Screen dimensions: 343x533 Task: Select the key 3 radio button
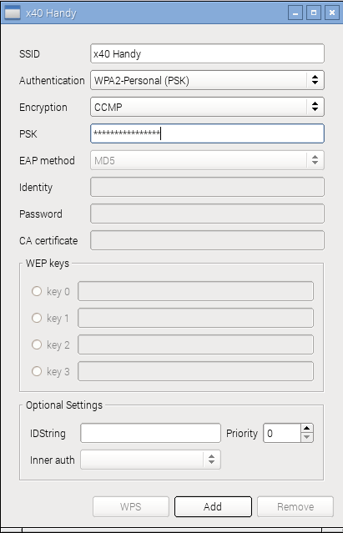(x=37, y=371)
